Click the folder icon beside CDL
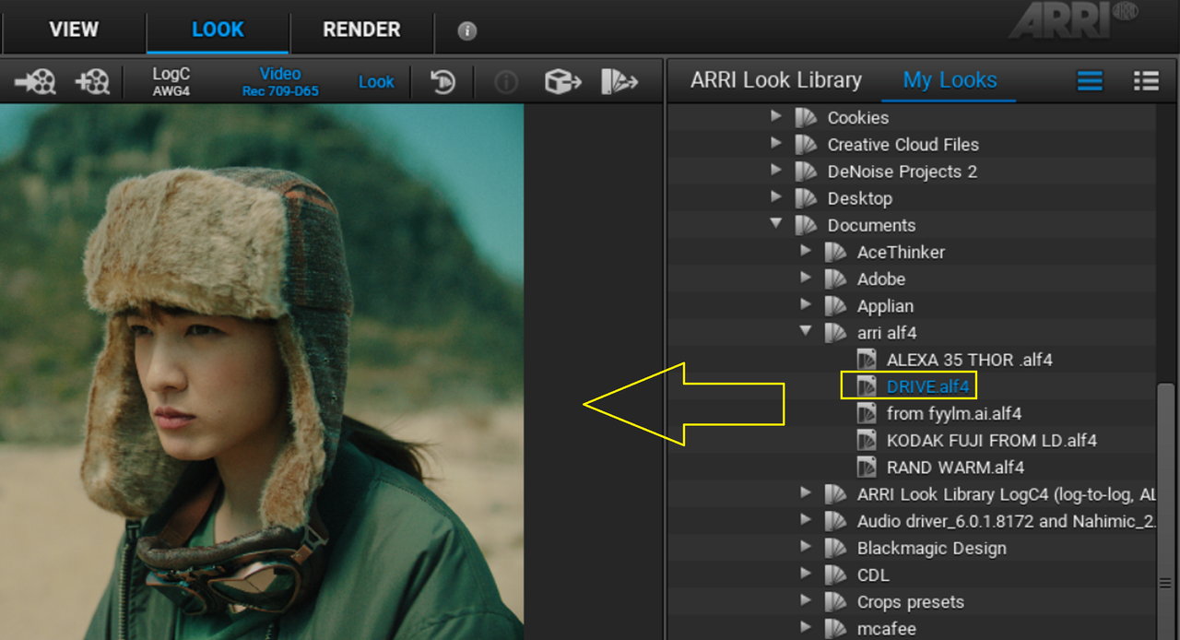1180x640 pixels. click(835, 575)
